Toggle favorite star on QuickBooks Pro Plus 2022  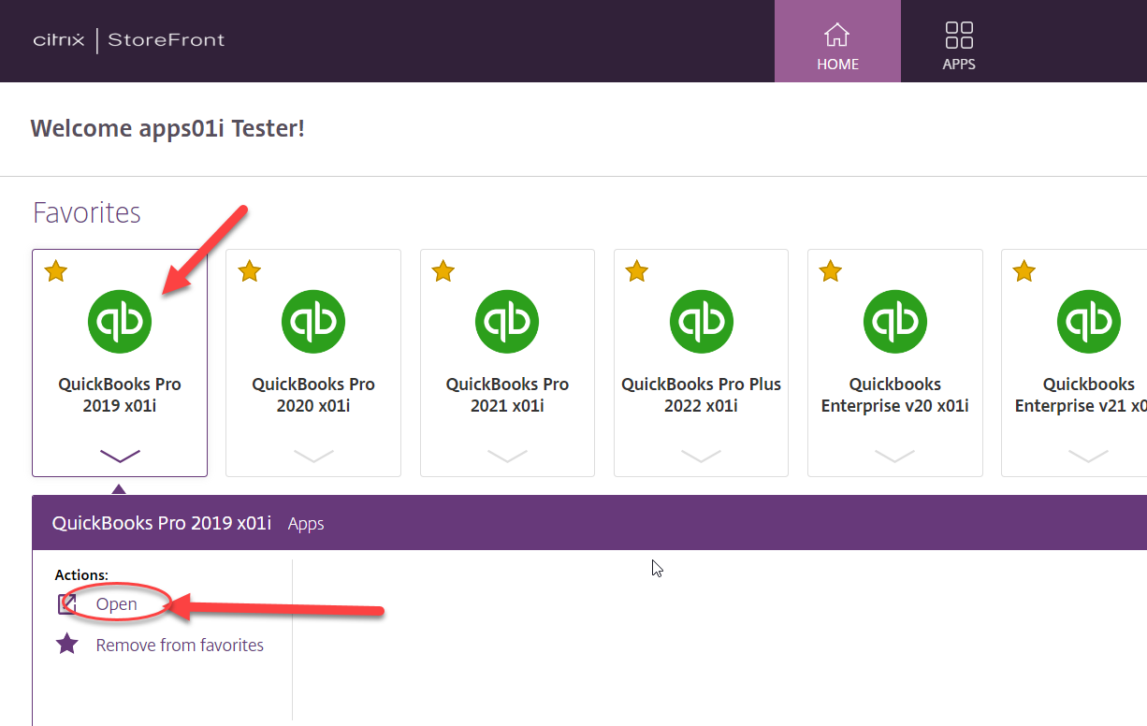637,271
